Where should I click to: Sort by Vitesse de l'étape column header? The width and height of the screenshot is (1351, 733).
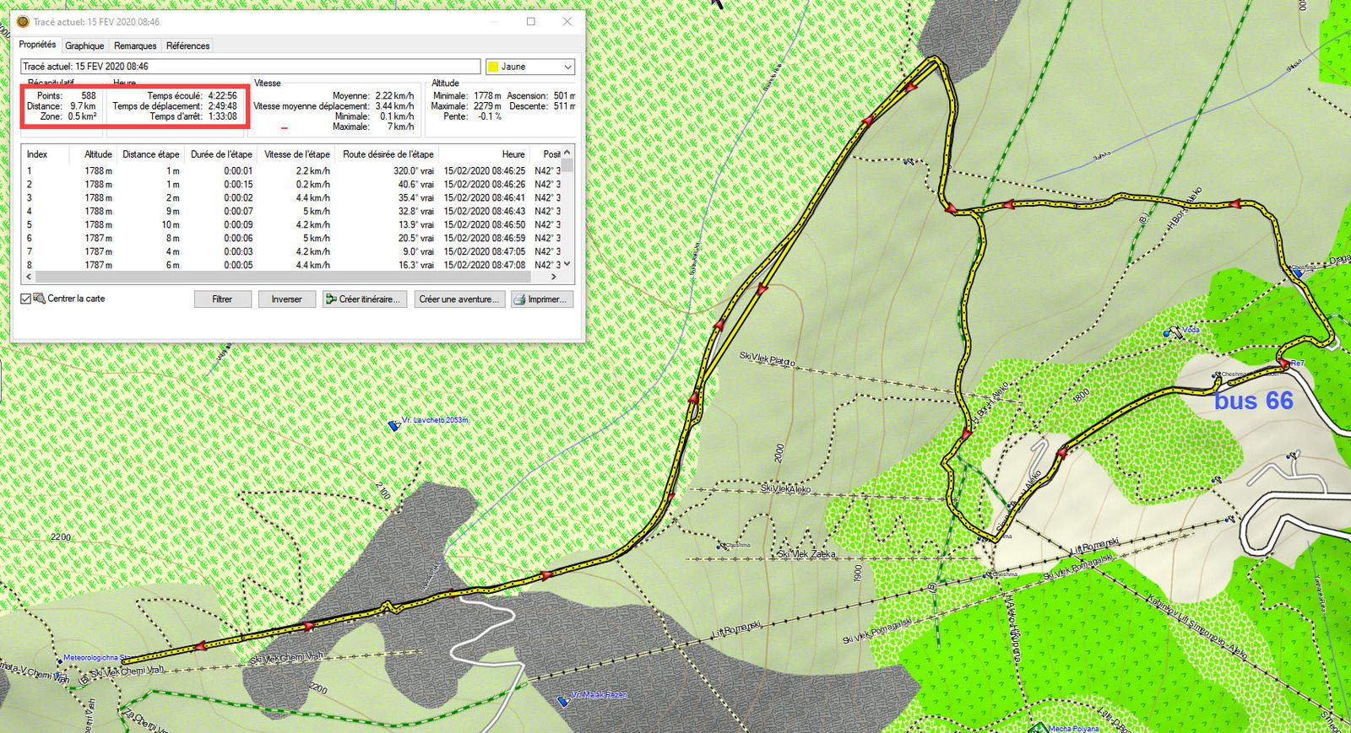pyautogui.click(x=296, y=154)
